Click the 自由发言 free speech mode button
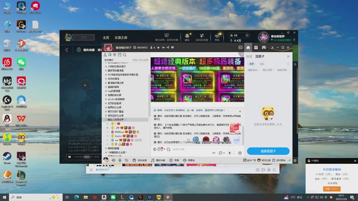 pos(140,160)
